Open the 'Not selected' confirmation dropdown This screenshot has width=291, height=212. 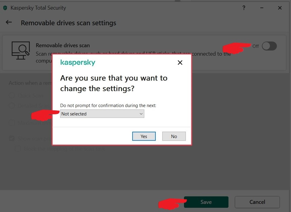[x=102, y=114]
